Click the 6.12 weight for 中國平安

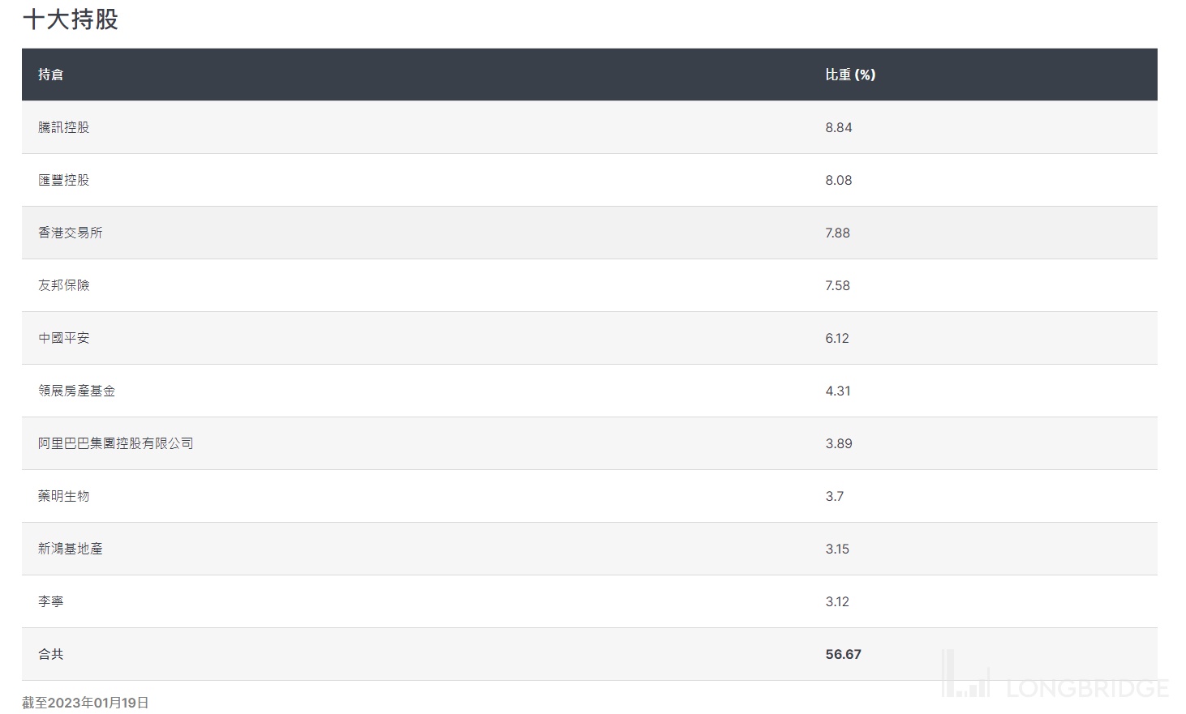click(x=837, y=338)
